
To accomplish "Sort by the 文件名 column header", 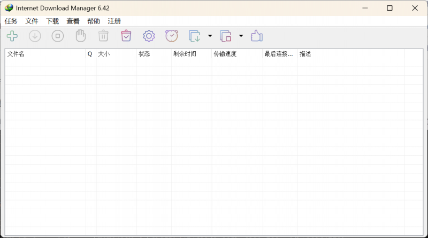I will point(45,54).
